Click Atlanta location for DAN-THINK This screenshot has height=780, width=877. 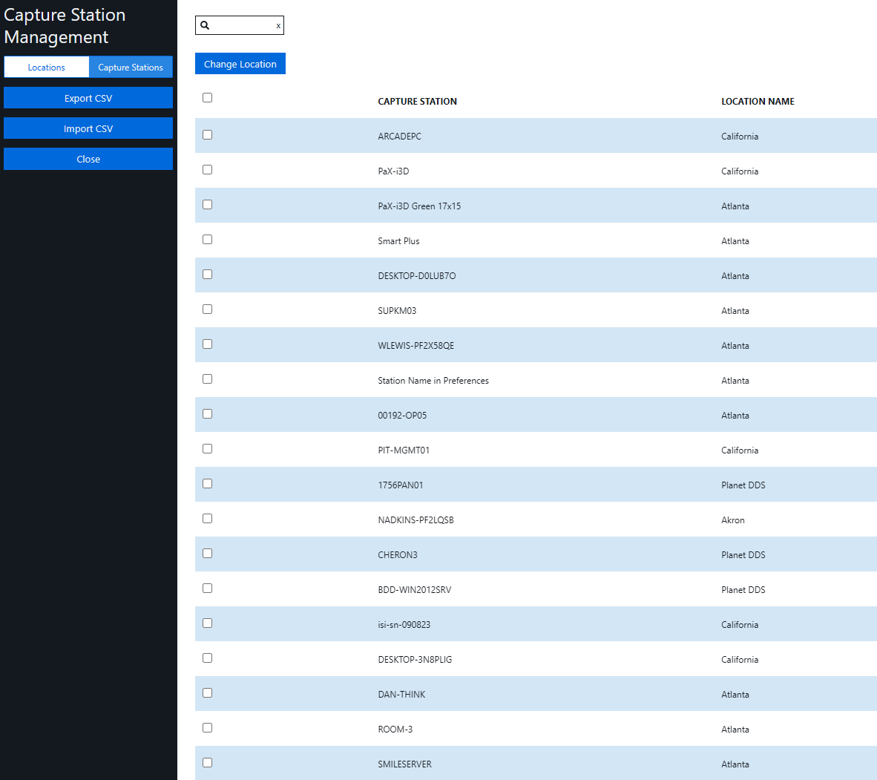coord(735,695)
